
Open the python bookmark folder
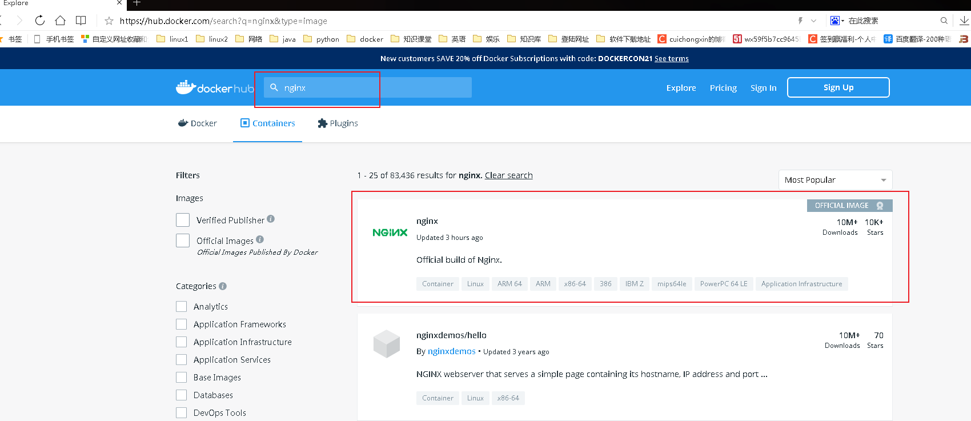pos(321,39)
